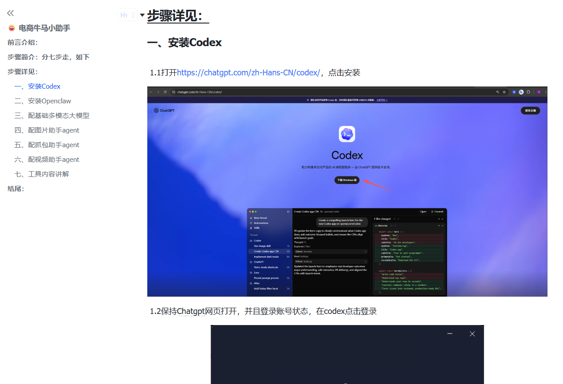Open the H1 block type menu icon
563x384 pixels.
tap(124, 15)
